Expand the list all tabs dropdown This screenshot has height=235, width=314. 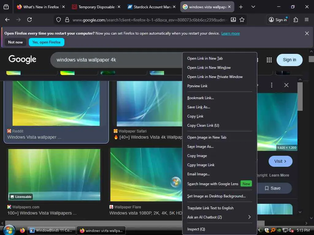(253, 7)
